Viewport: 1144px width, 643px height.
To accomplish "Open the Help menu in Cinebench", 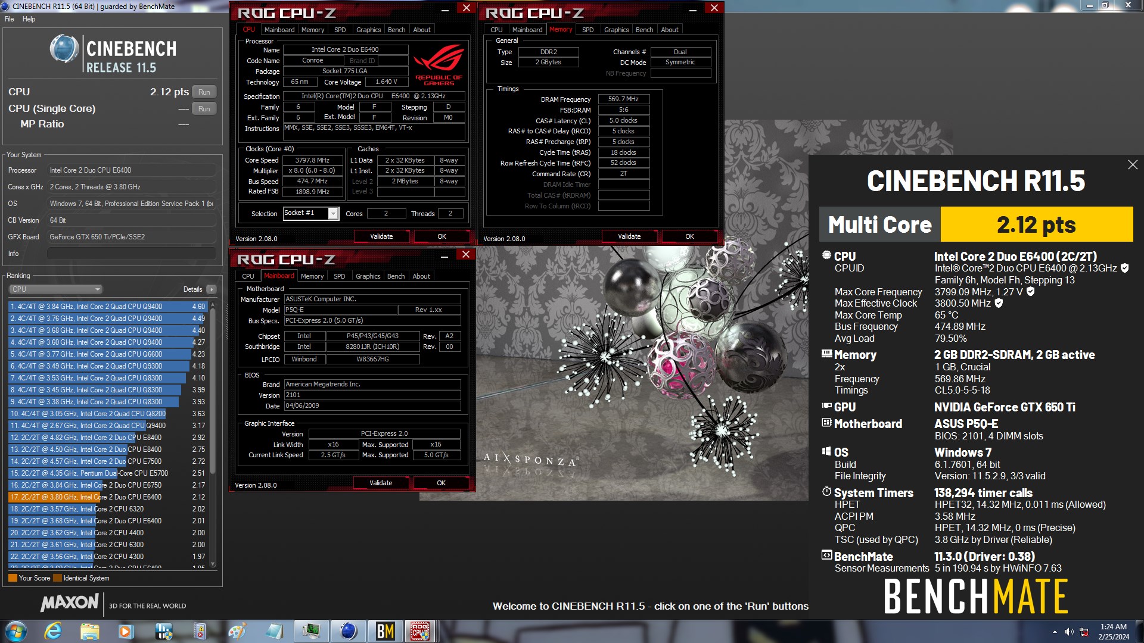I will tap(29, 19).
